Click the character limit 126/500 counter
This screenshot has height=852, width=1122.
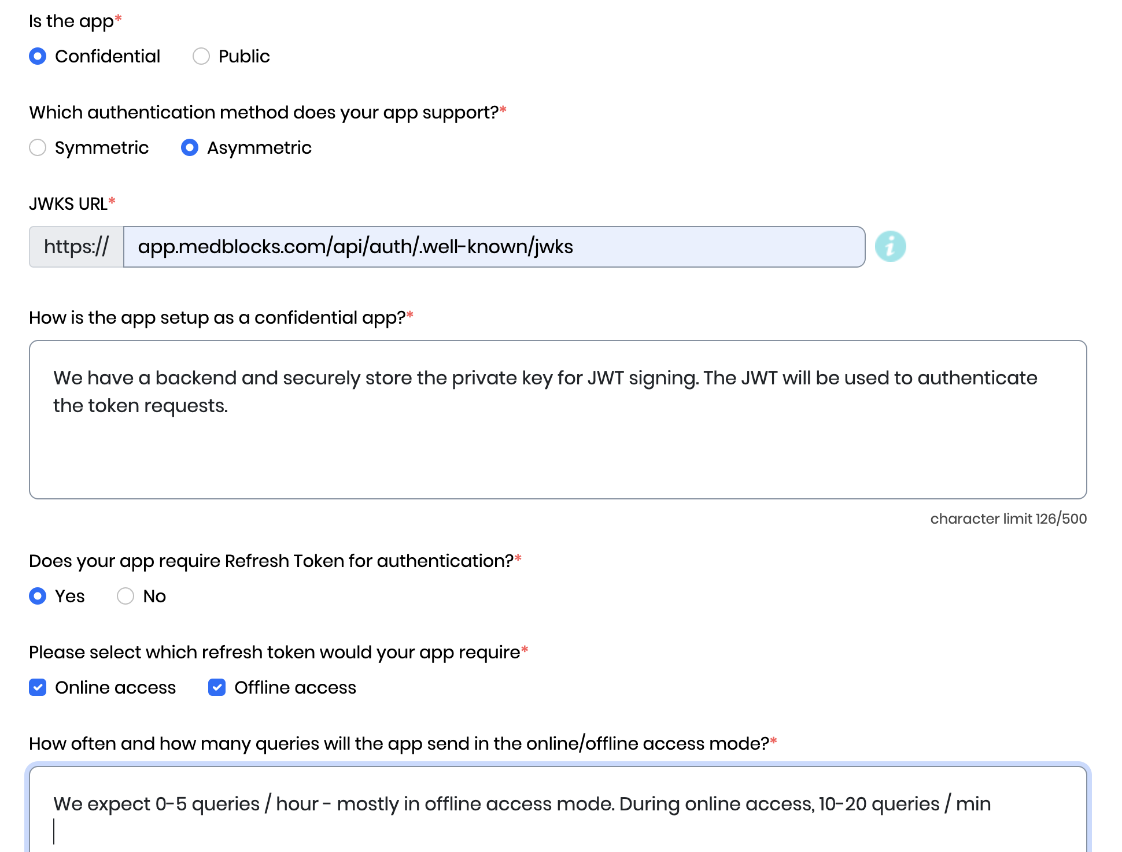pyautogui.click(x=1008, y=518)
